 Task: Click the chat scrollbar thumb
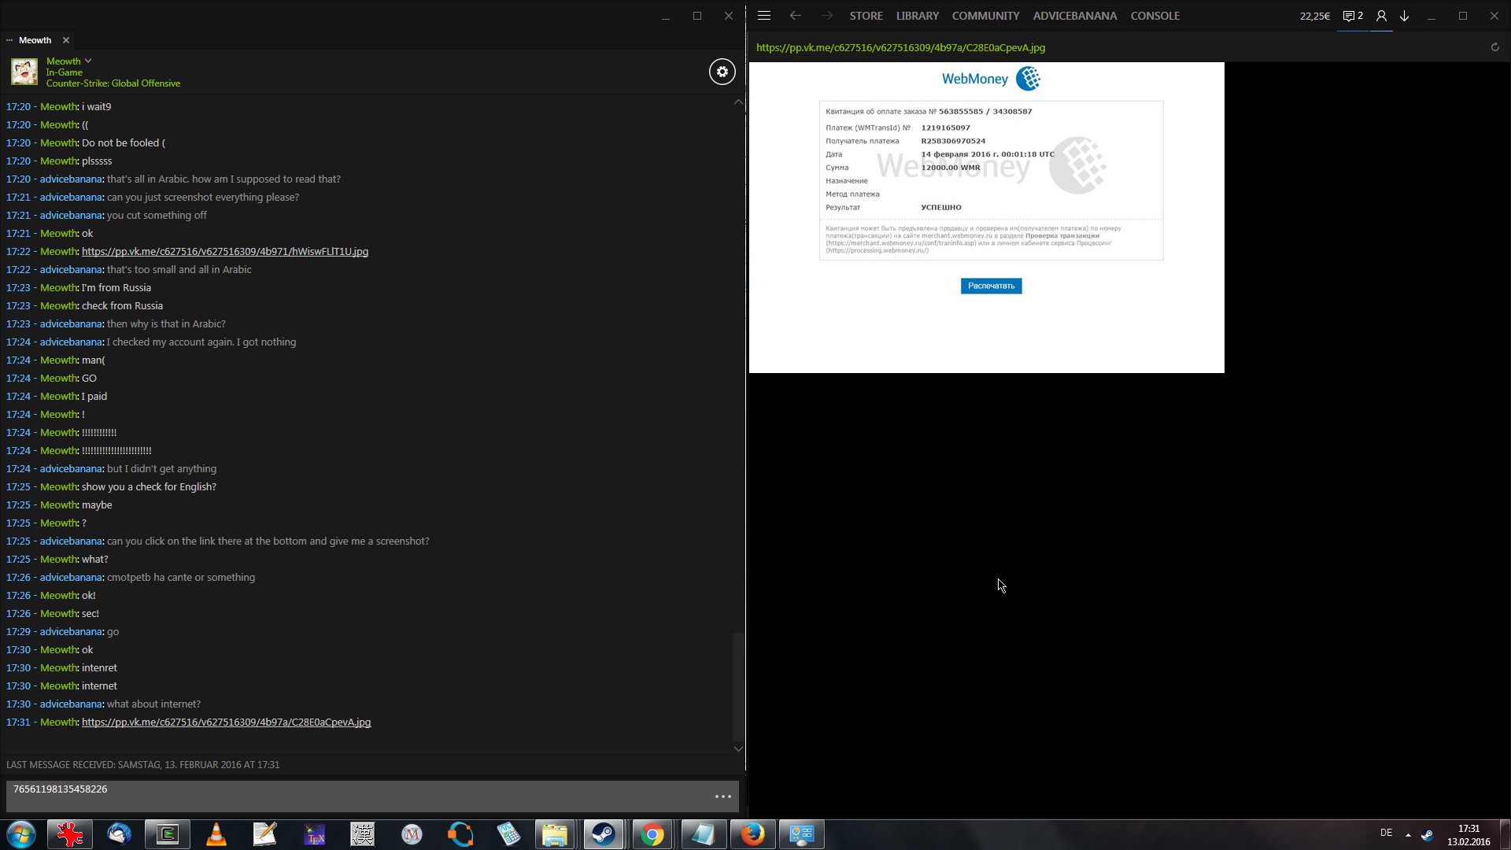tap(737, 685)
